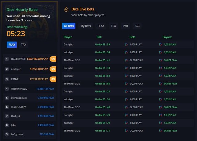
Task: Select H33dH@nT3R in the race leaderboard
Action: click(18, 59)
